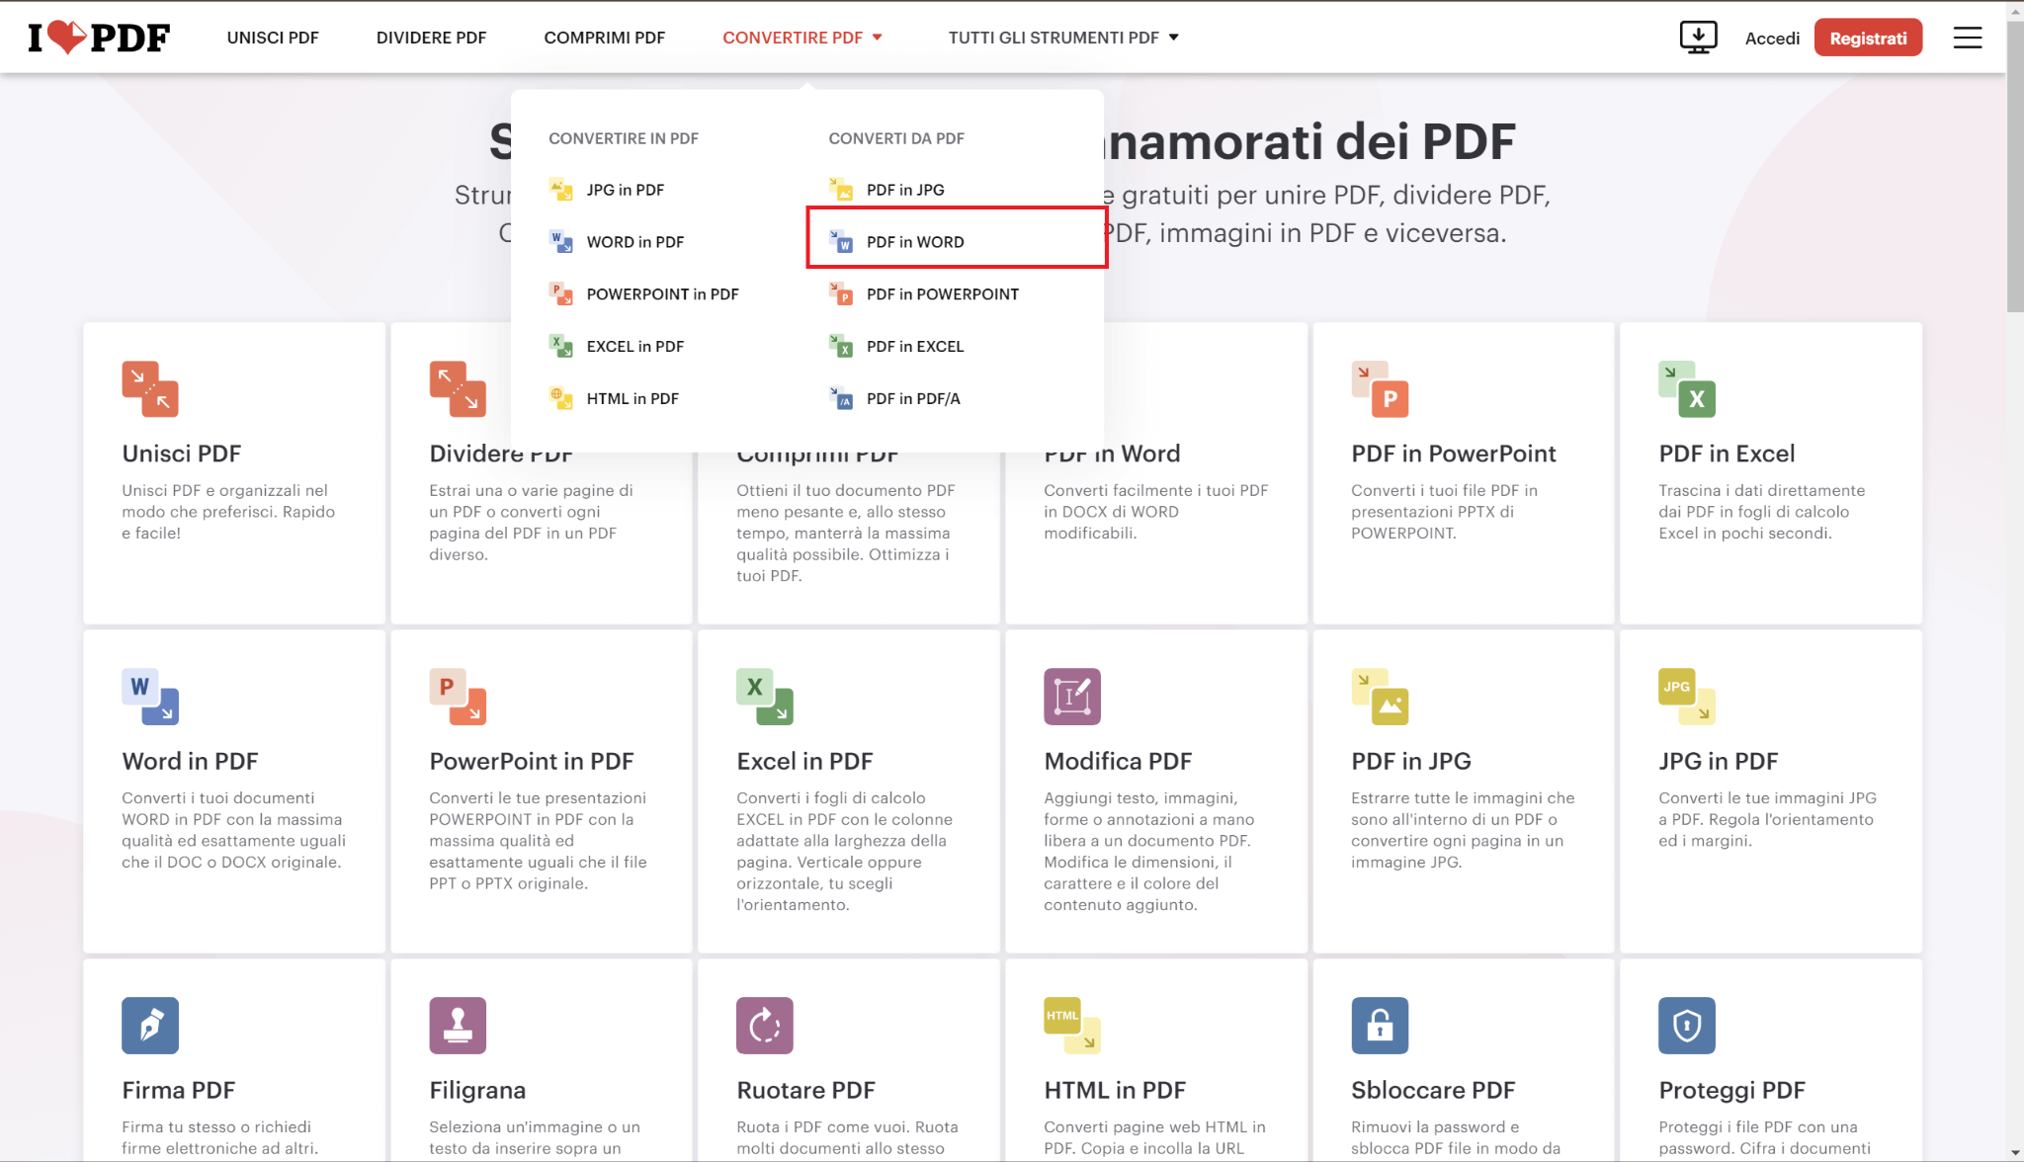Open UNISCI PDF in navigation bar
The height and width of the screenshot is (1162, 2024).
273,38
